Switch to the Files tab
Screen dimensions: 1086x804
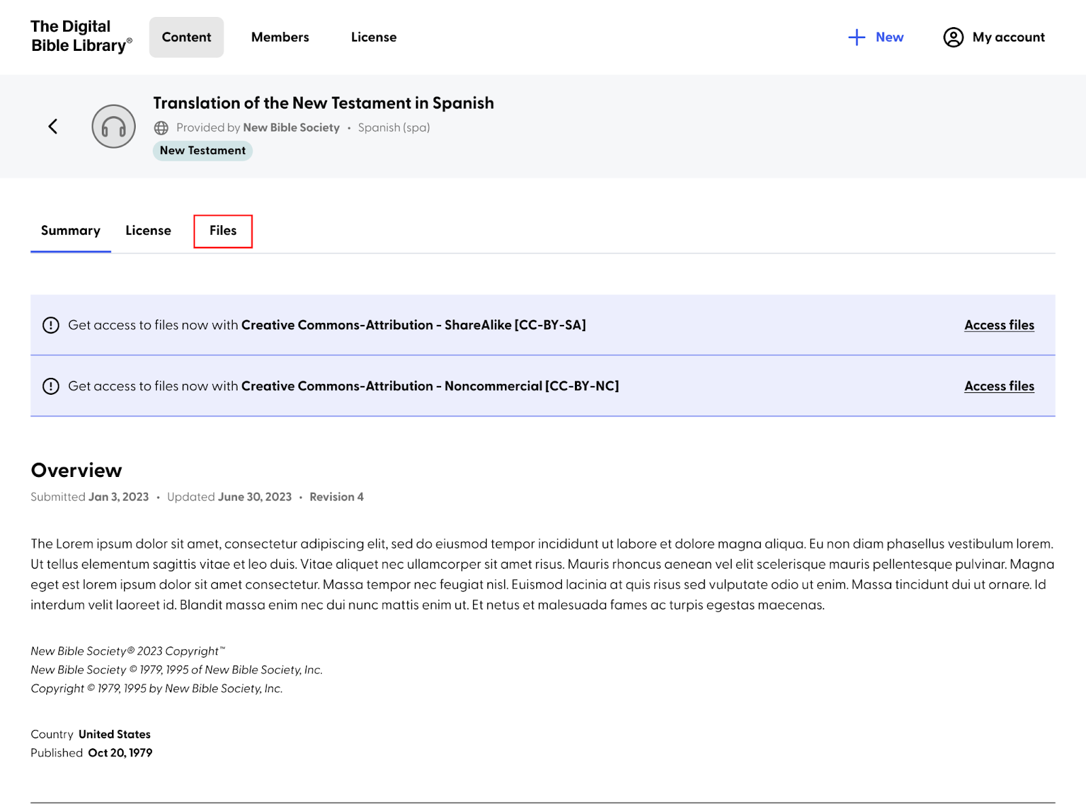coord(223,231)
